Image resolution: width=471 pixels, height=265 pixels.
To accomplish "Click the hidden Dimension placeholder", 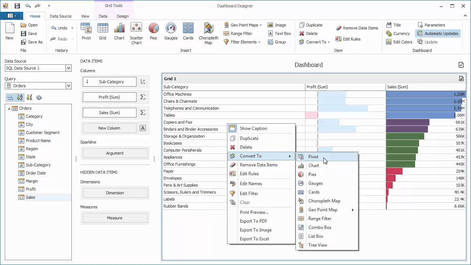I will (x=115, y=193).
